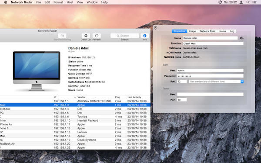Viewport: 261px width, 163px height.
Task: Select the MacBook Air row 192.168.1.20
Action: (x=75, y=144)
